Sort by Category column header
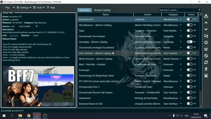 pos(173,15)
